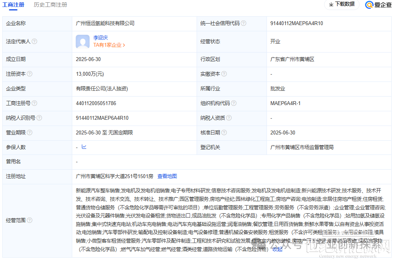Open 李迎庆 legal representative profile

tap(100, 37)
